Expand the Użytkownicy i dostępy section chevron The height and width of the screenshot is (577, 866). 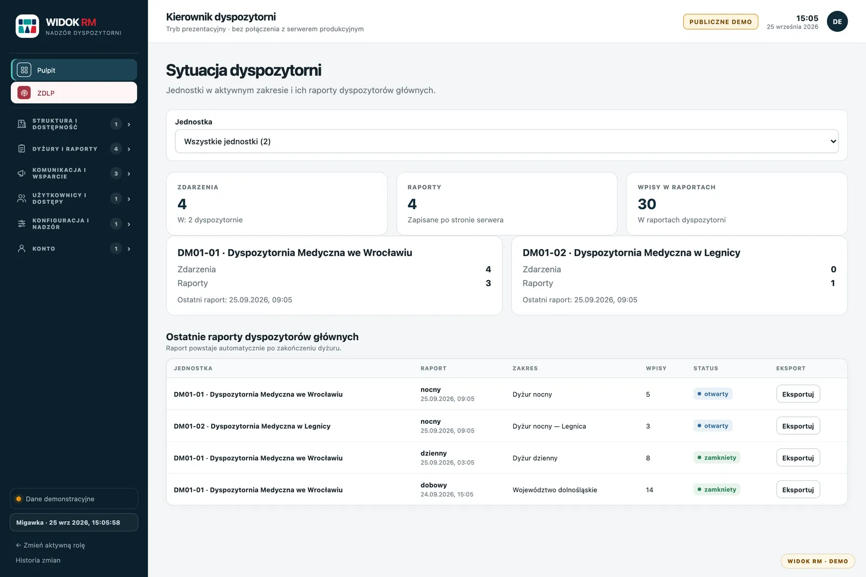(x=129, y=199)
